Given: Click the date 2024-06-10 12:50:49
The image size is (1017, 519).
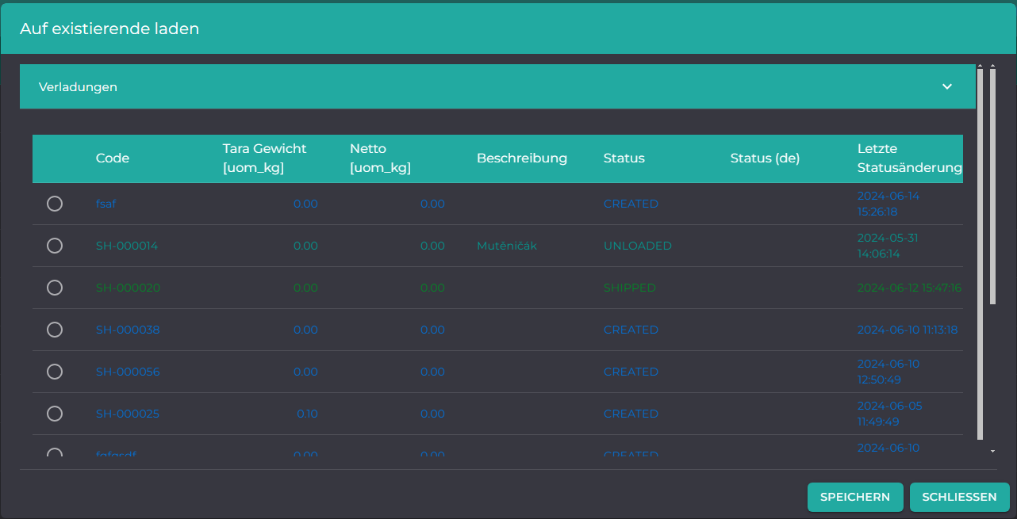Looking at the screenshot, I should [888, 372].
